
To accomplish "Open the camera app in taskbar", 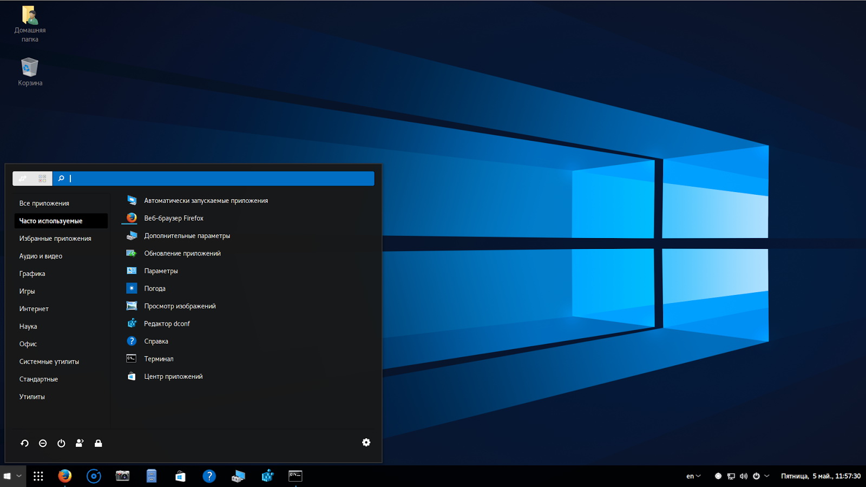I will point(123,476).
